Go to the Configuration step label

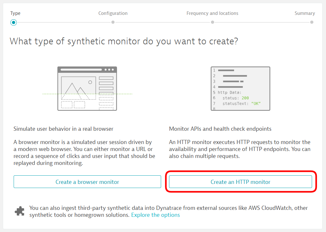click(x=113, y=13)
